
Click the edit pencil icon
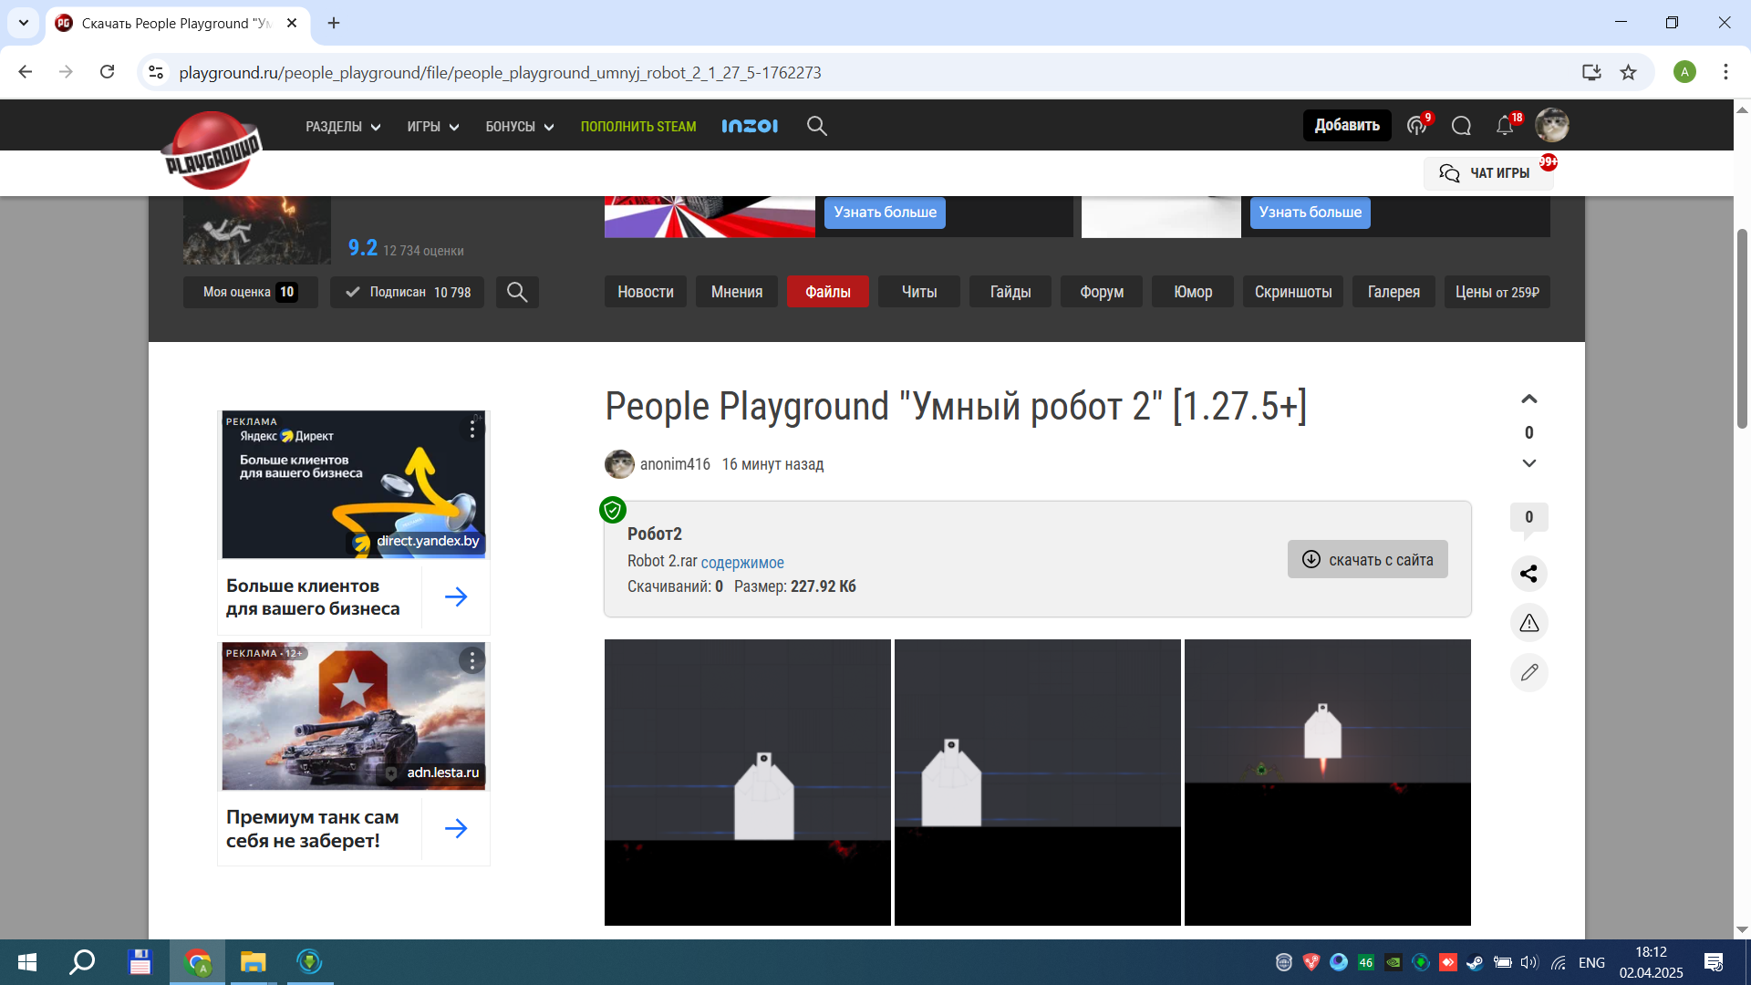(1529, 672)
